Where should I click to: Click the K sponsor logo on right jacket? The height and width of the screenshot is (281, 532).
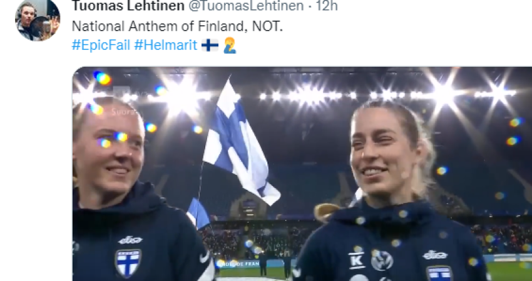(357, 260)
